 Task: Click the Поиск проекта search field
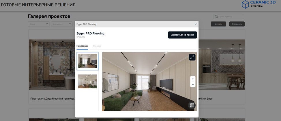[x=229, y=17]
